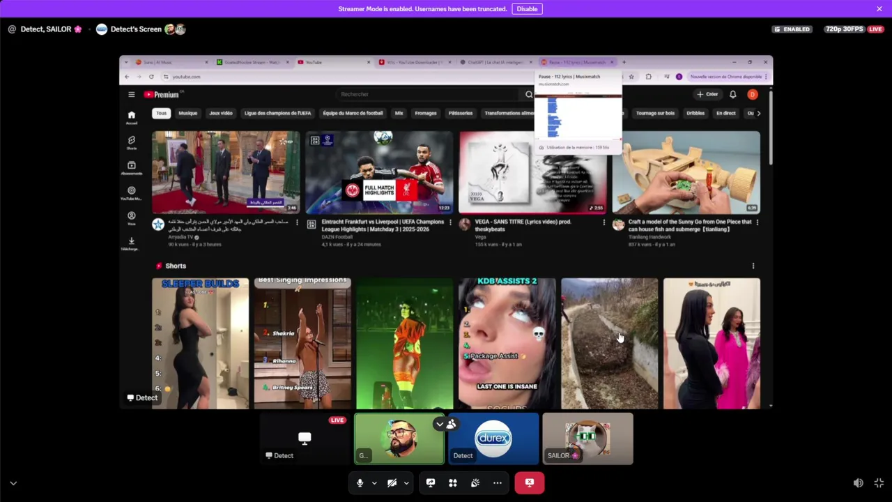
Task: Open the Chrome extensions puzzle icon
Action: 649,77
